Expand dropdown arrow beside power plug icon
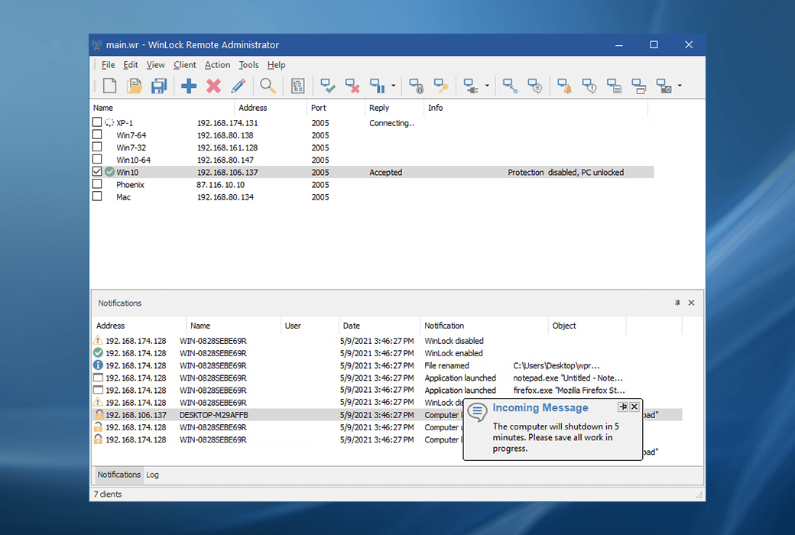 487,86
